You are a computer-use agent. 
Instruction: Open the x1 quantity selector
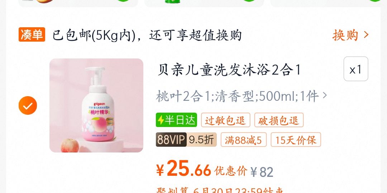tap(356, 69)
